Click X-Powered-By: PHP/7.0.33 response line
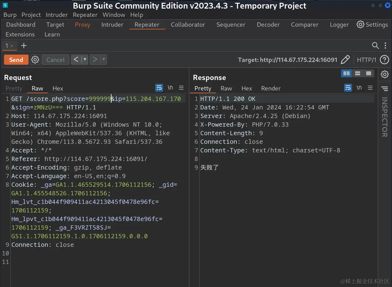392x287 pixels. click(x=245, y=124)
